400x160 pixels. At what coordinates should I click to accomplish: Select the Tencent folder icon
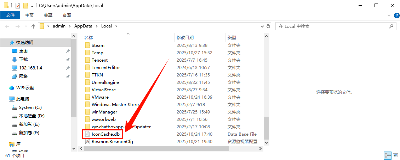coord(87,60)
